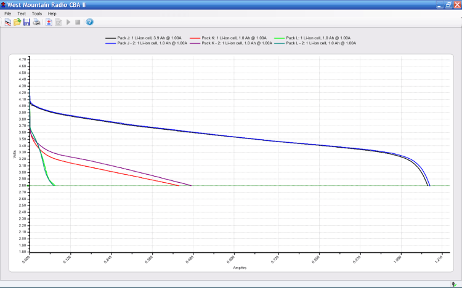
Task: Open the Test menu
Action: click(x=22, y=13)
